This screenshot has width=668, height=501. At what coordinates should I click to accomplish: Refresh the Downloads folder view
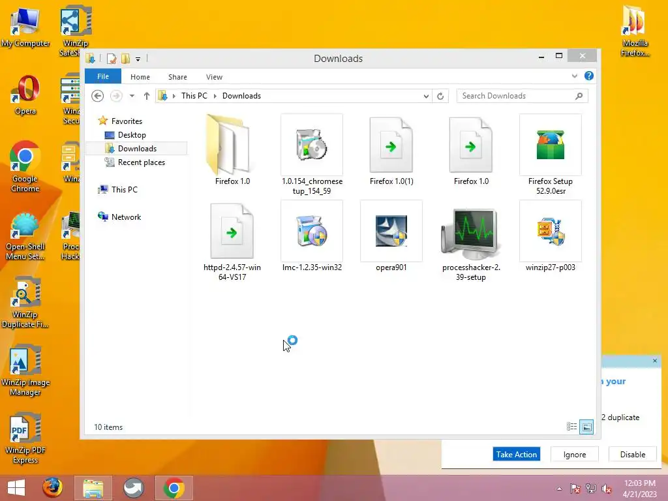coord(440,96)
